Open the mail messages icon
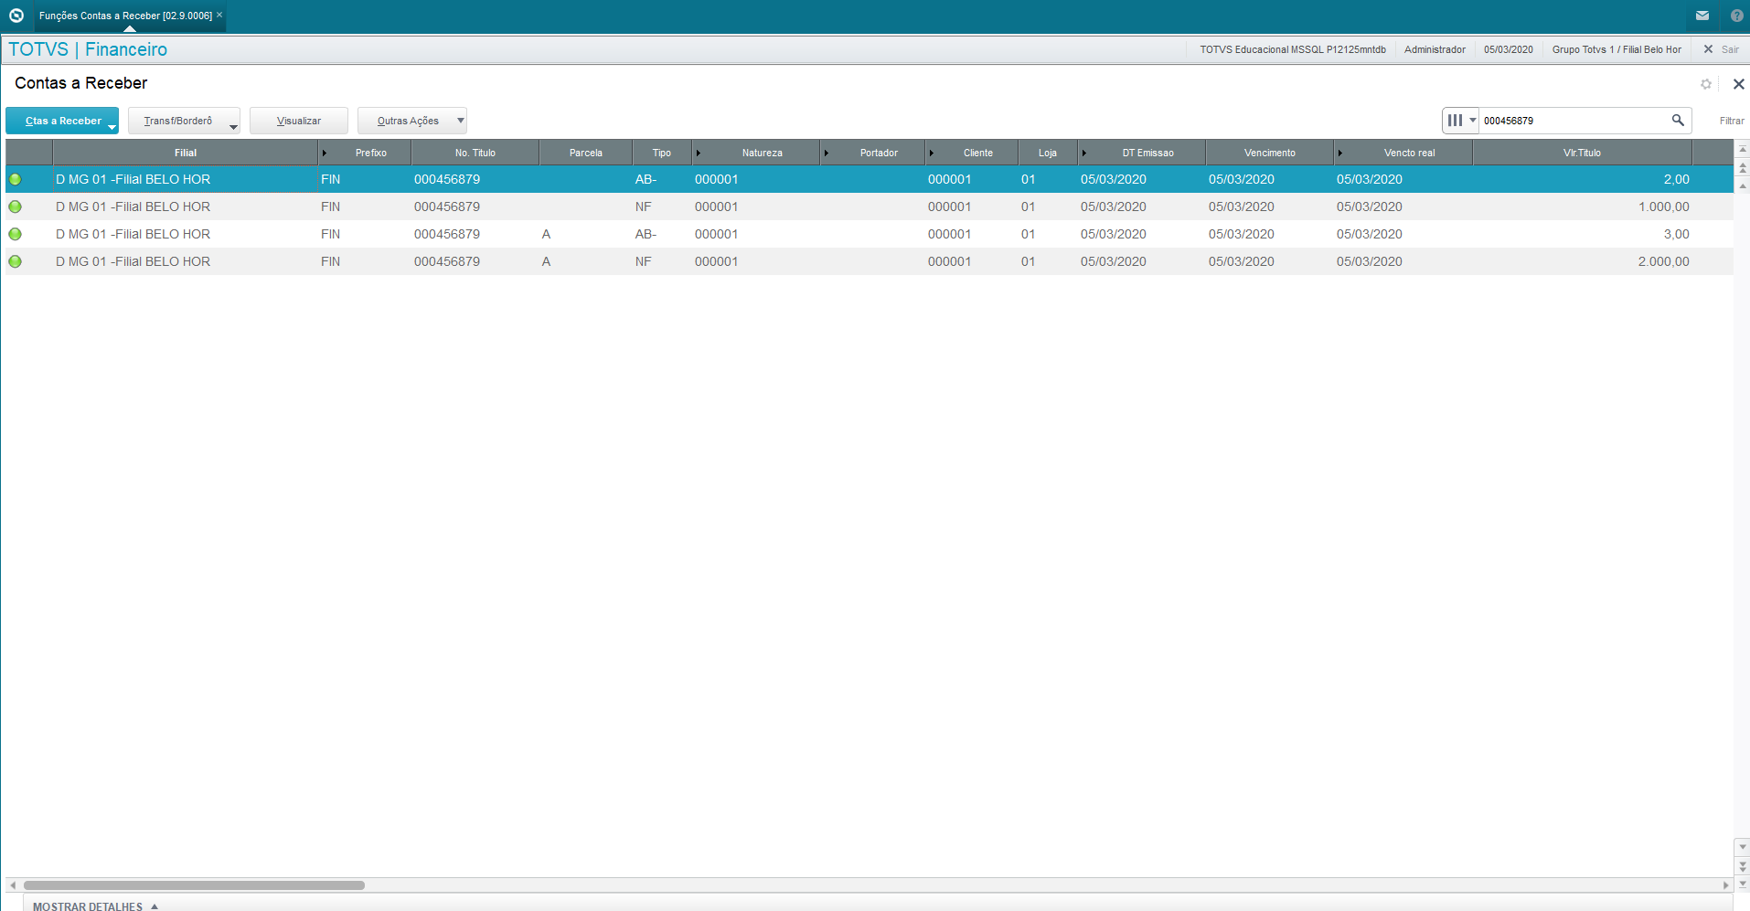The width and height of the screenshot is (1750, 911). [1702, 16]
